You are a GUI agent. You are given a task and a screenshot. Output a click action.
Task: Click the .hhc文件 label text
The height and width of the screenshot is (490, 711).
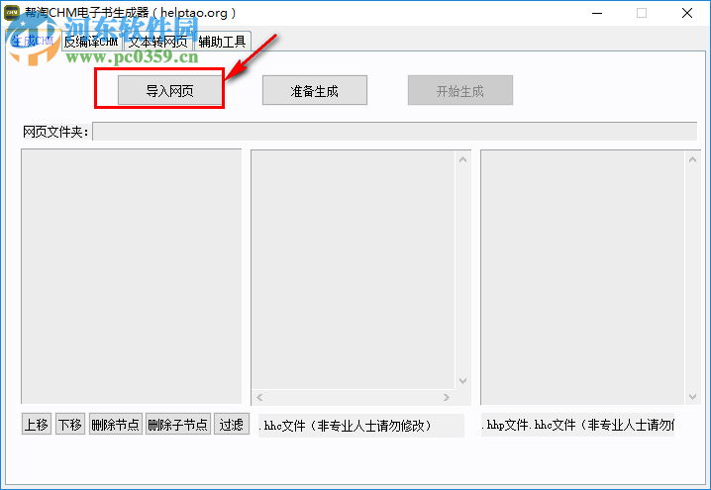(x=345, y=426)
